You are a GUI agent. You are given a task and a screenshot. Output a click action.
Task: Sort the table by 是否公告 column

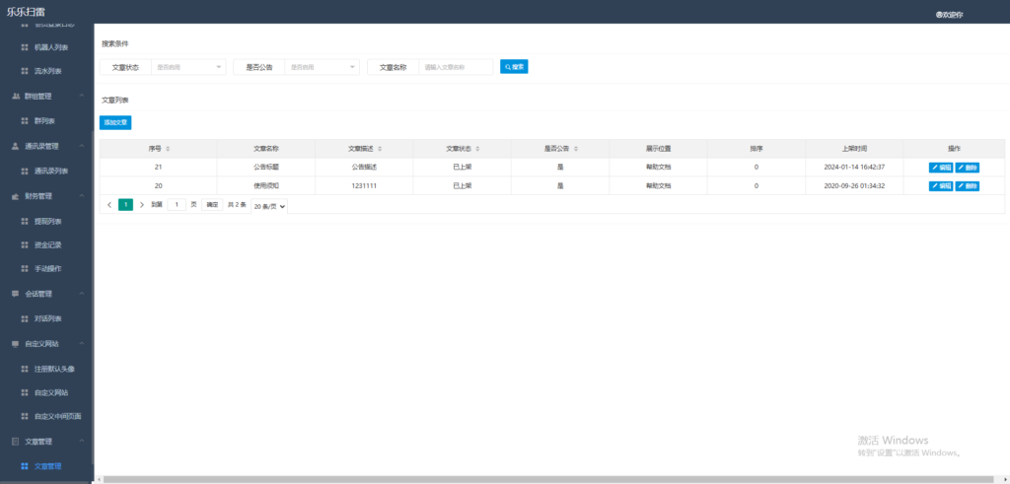click(575, 149)
